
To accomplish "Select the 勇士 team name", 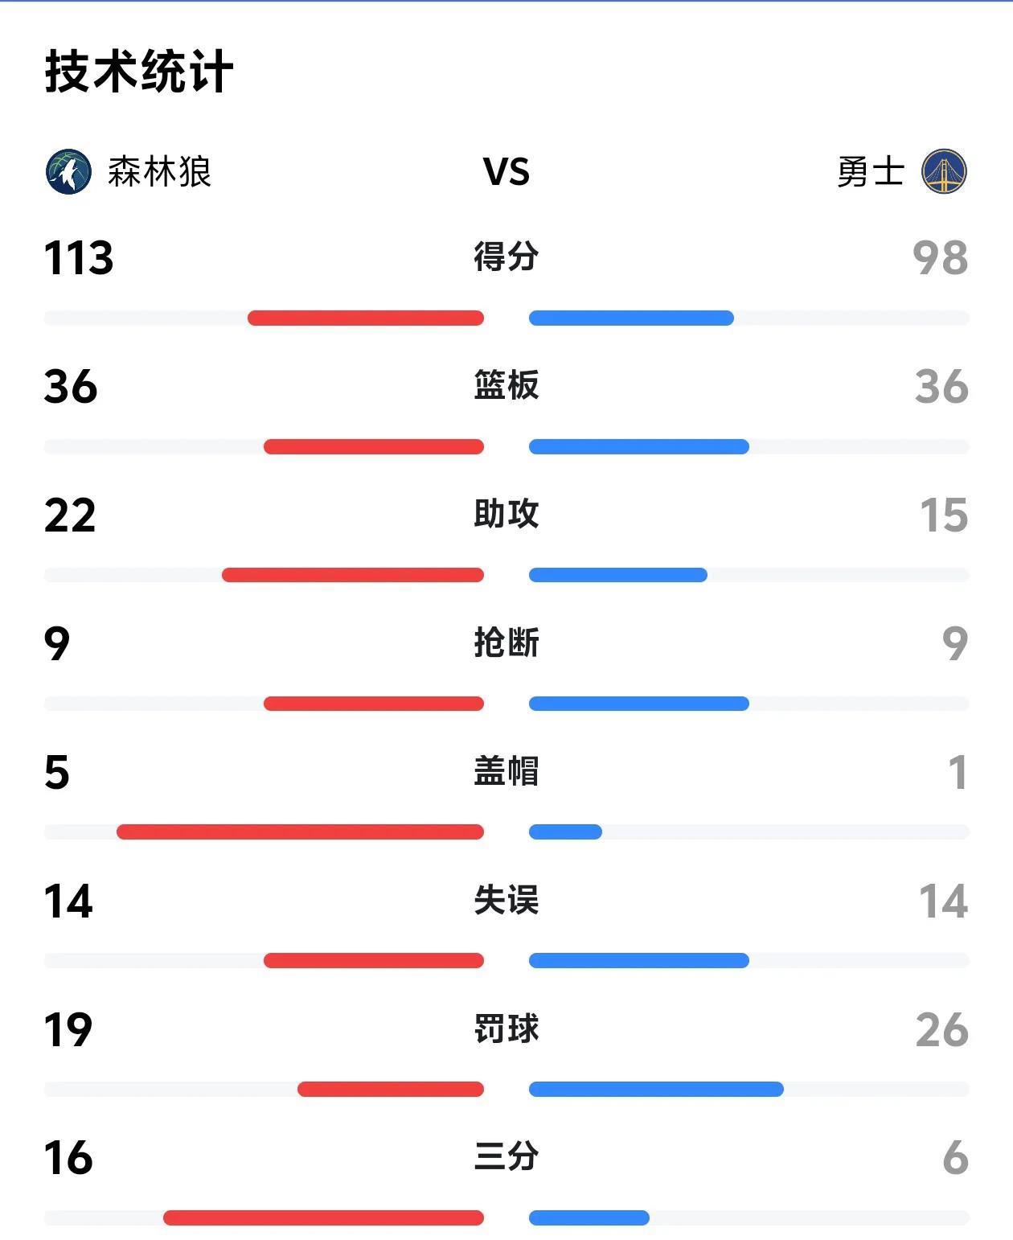I will 871,171.
